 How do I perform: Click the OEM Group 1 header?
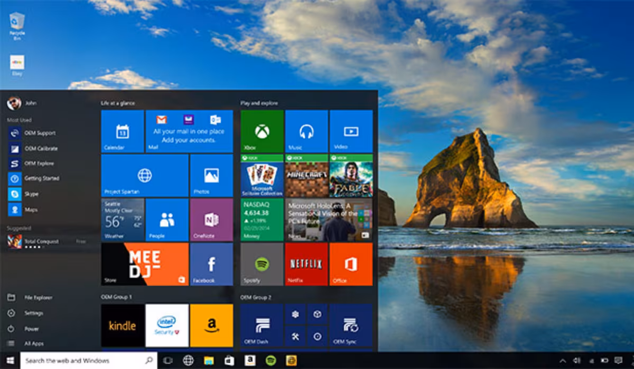116,297
